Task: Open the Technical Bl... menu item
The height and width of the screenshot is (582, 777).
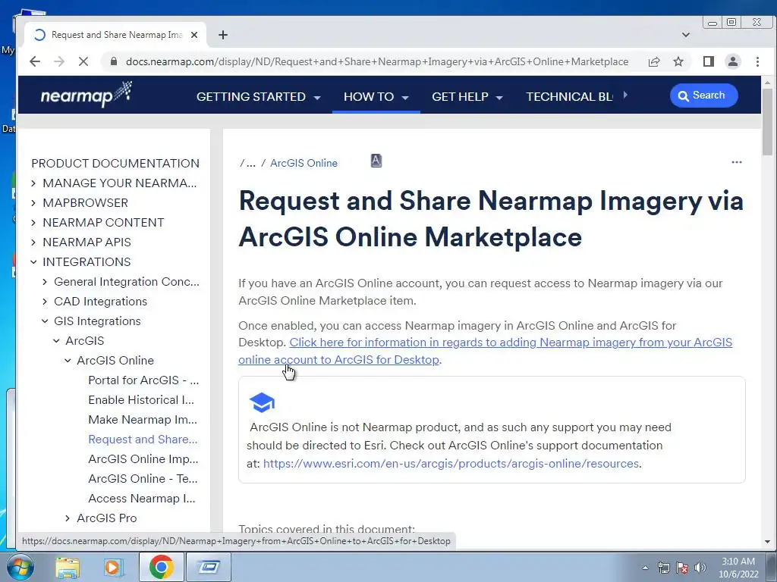Action: [569, 96]
